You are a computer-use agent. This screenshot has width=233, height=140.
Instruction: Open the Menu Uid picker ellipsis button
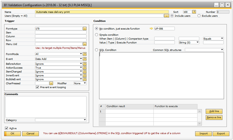point(84,44)
